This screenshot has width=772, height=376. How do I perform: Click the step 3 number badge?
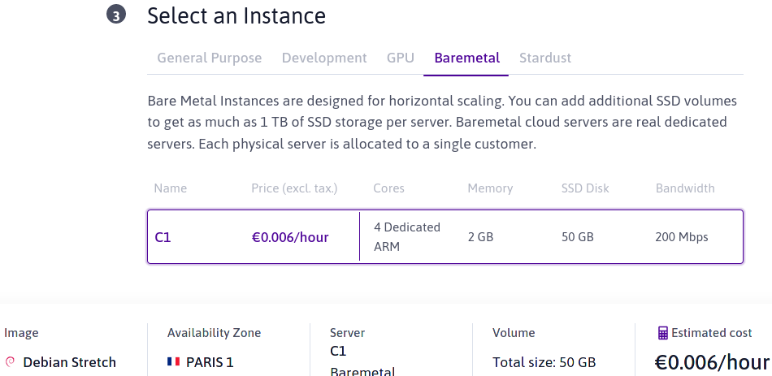pos(116,15)
